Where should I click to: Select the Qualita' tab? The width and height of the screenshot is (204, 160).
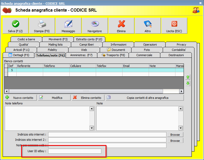click(24, 45)
